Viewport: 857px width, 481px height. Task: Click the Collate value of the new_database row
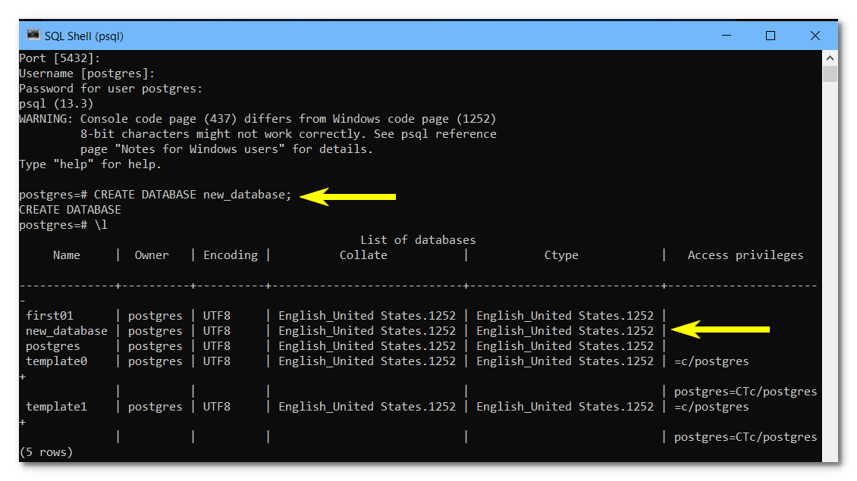click(367, 331)
